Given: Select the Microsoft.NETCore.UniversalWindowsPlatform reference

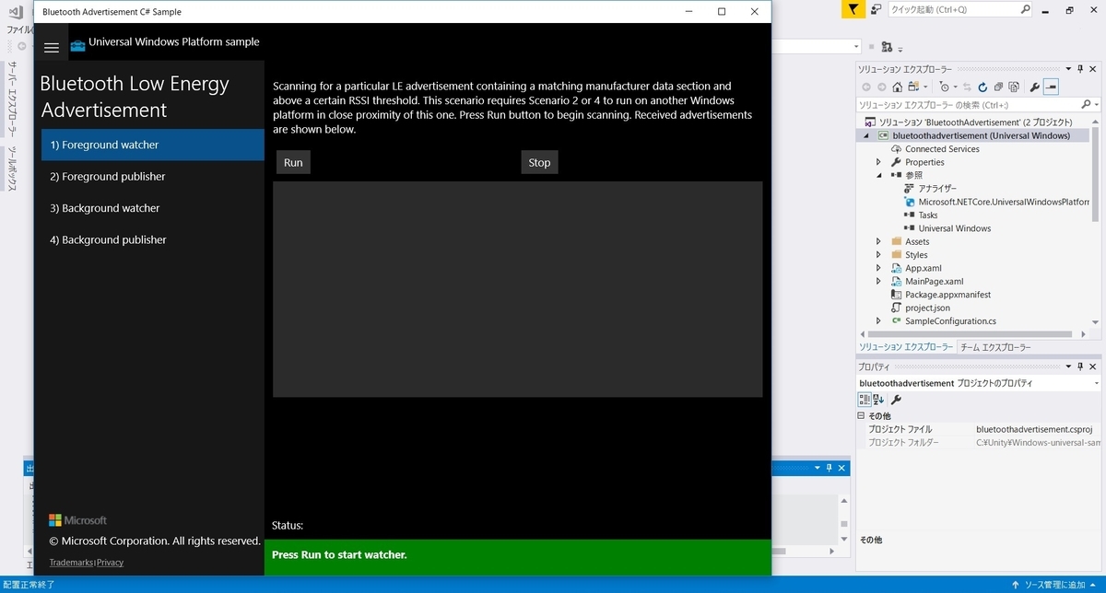Looking at the screenshot, I should click(1003, 202).
